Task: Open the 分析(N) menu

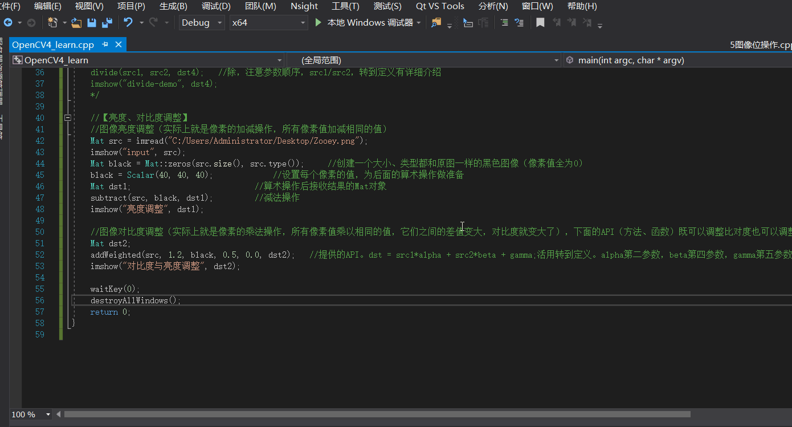Action: (x=493, y=6)
